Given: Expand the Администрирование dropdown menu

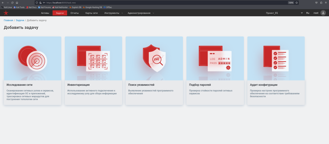Looking at the screenshot, I should click(141, 13).
